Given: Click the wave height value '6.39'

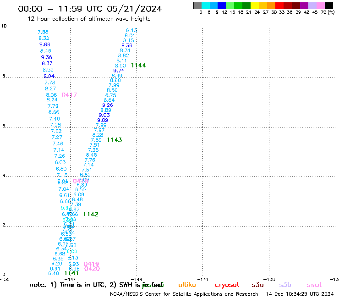Looking at the screenshot, I should [x=58, y=259].
